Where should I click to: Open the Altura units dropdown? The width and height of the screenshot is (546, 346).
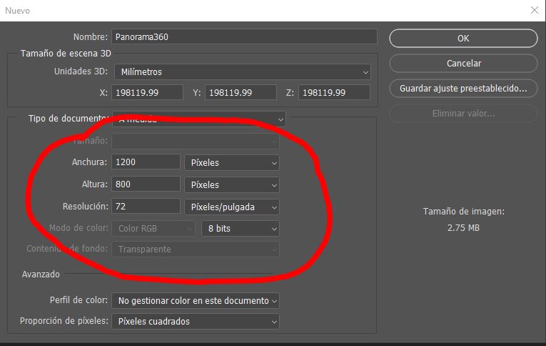pos(231,184)
